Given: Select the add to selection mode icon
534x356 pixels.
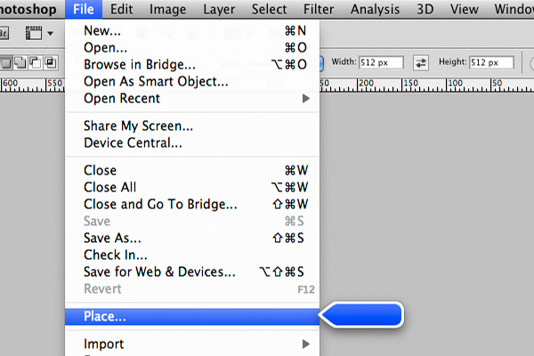Looking at the screenshot, I should click(x=20, y=63).
